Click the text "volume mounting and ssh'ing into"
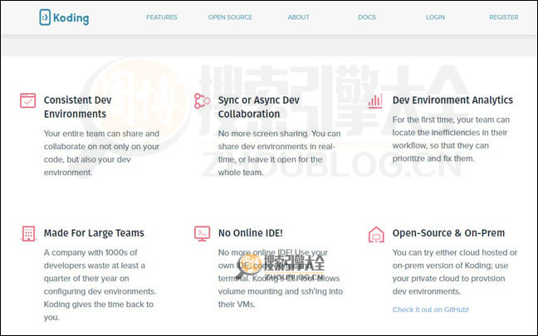This screenshot has width=538, height=336. [x=281, y=291]
